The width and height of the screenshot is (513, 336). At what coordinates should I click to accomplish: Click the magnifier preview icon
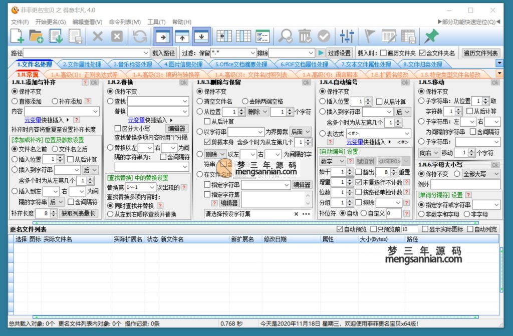(x=285, y=37)
